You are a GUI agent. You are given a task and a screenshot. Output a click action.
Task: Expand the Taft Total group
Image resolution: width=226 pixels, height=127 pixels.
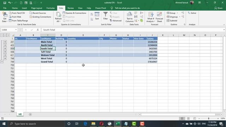(x=5, y=52)
